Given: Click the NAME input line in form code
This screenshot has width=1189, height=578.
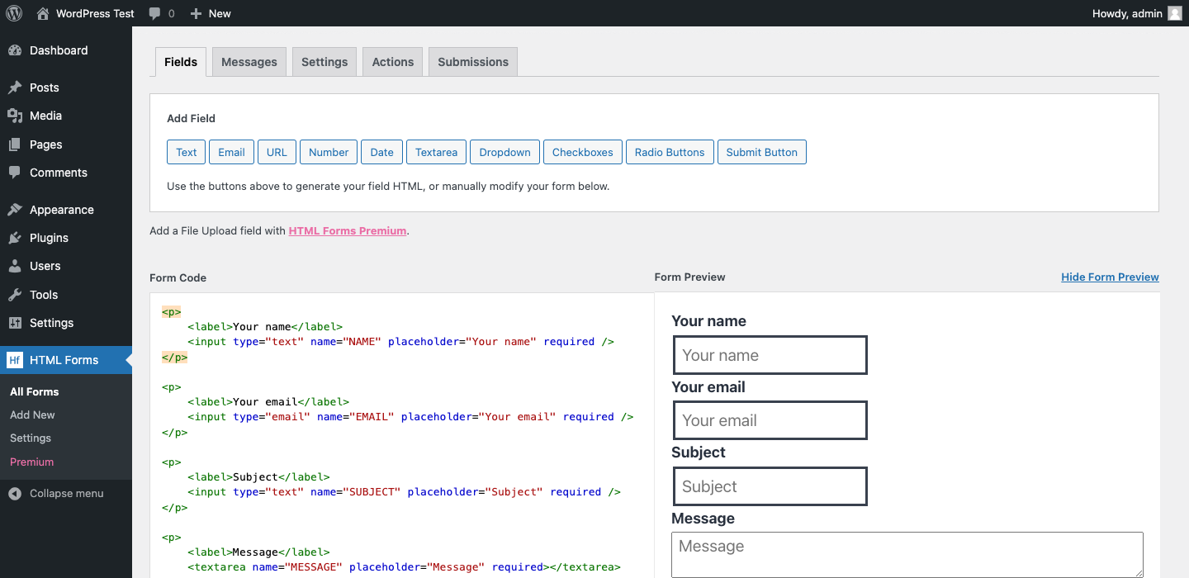Looking at the screenshot, I should (x=400, y=341).
